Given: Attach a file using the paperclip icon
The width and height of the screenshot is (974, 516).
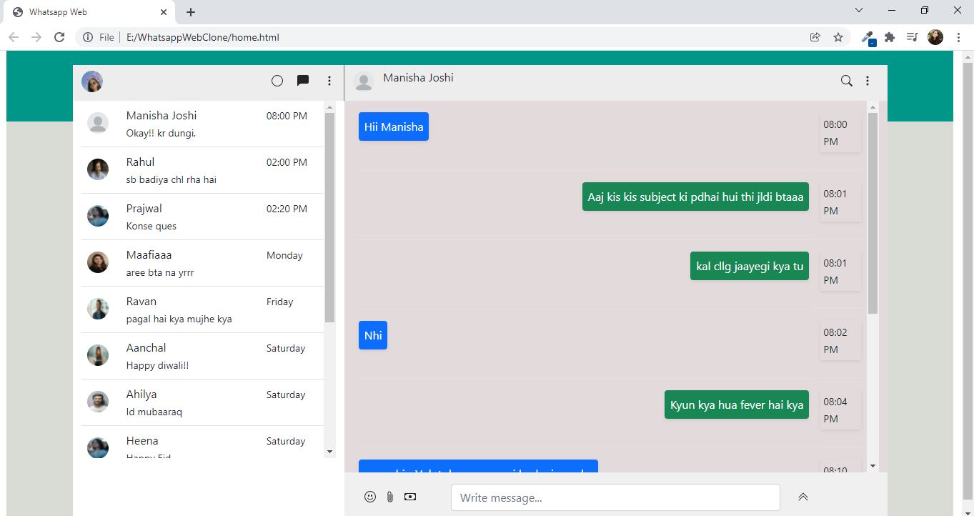Looking at the screenshot, I should [389, 496].
